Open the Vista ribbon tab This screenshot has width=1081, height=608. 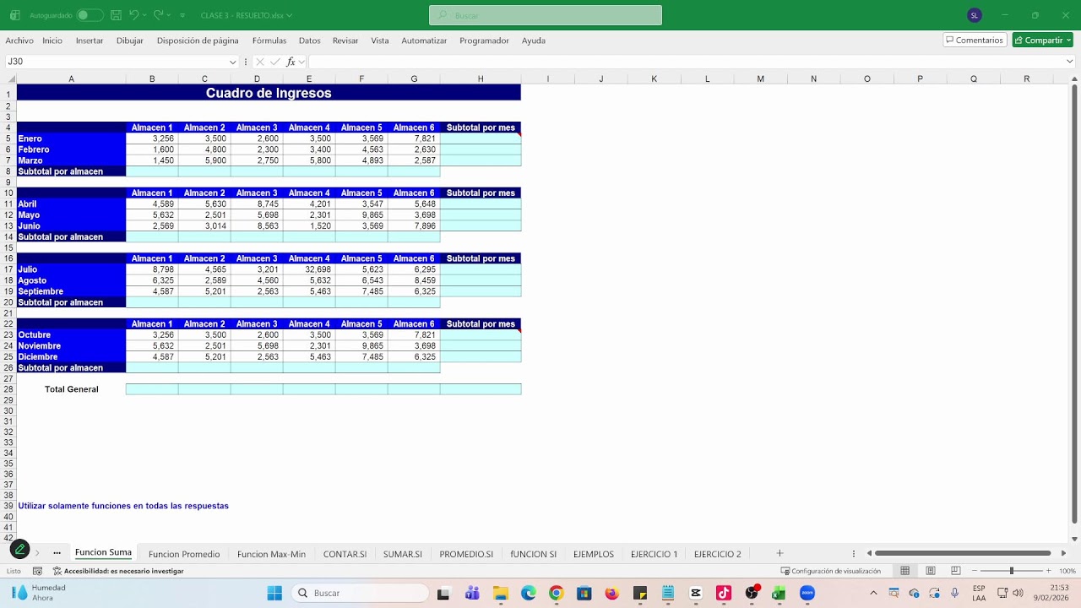click(x=380, y=41)
